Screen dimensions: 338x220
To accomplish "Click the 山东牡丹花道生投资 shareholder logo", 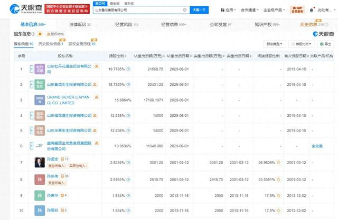I will 40,69.
